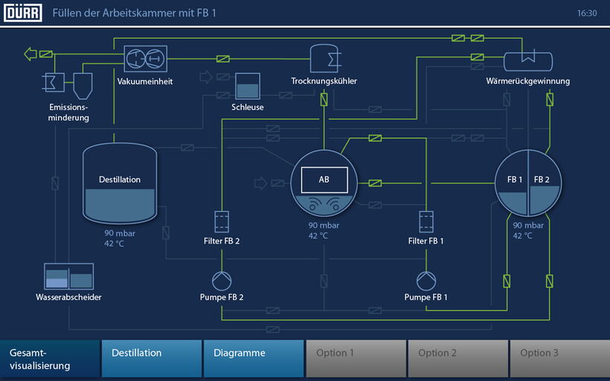Image resolution: width=610 pixels, height=381 pixels.
Task: Toggle the valve on AB to FB 1 line
Action: (x=375, y=183)
